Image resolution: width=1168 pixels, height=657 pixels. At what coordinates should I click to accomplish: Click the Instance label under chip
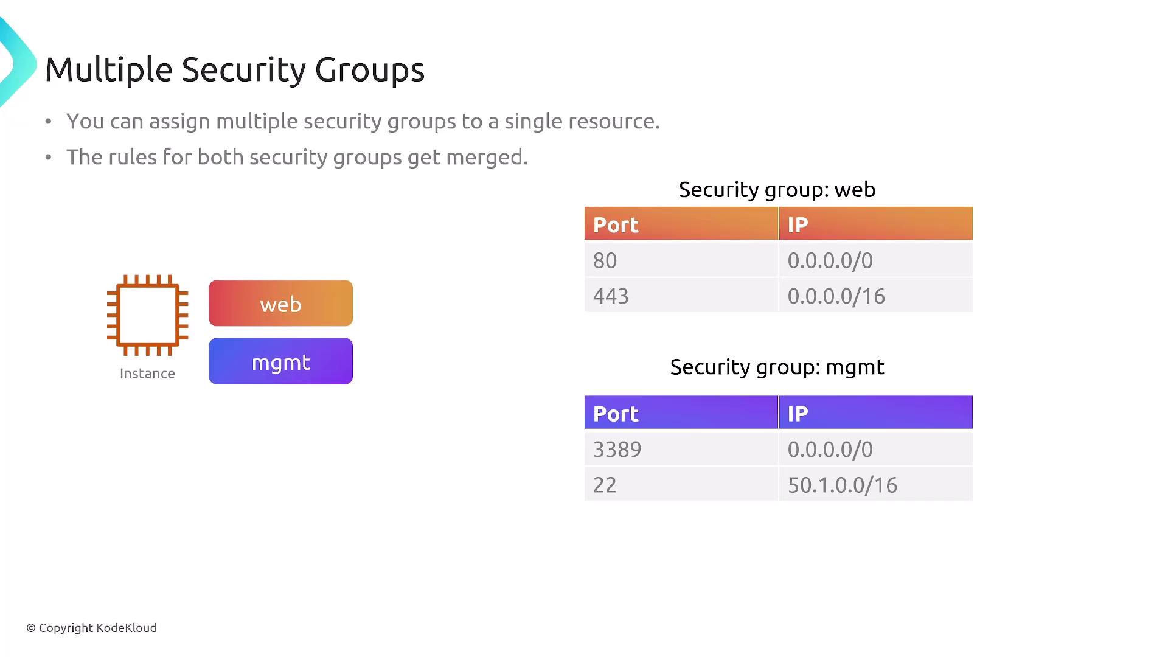[x=147, y=374]
